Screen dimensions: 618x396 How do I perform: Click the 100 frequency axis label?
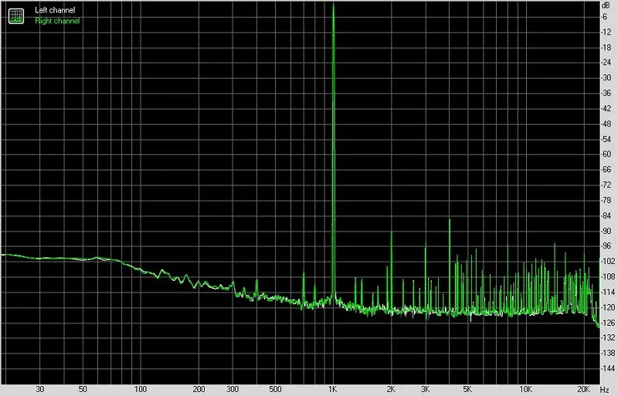pos(141,390)
